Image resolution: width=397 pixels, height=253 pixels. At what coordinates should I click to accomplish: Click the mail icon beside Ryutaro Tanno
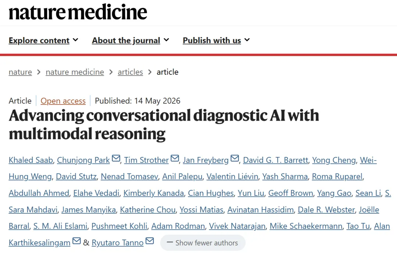150,241
